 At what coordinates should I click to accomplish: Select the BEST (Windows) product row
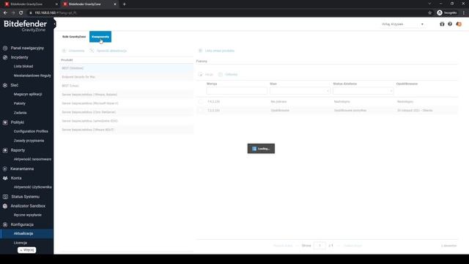[127, 68]
